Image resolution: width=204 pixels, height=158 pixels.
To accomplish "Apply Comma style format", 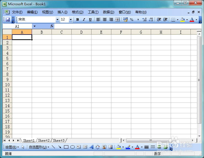I will tap(138, 20).
